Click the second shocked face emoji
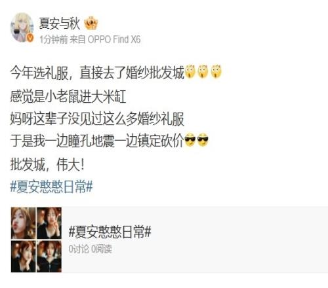Image resolution: width=328 pixels, height=288 pixels. coord(203,71)
